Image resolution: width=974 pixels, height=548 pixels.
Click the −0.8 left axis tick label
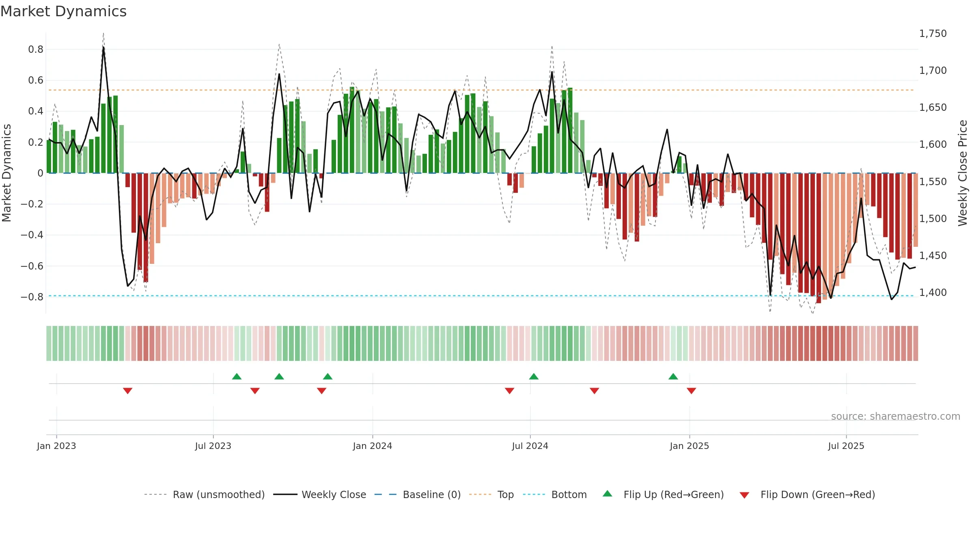32,297
